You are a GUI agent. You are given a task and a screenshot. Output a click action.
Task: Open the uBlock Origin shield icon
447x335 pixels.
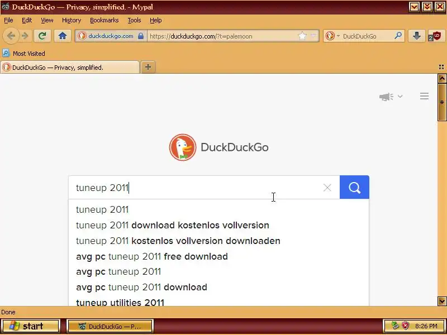point(435,36)
